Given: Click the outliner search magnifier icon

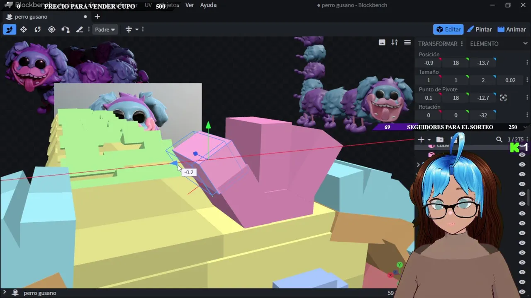Looking at the screenshot, I should (x=499, y=139).
